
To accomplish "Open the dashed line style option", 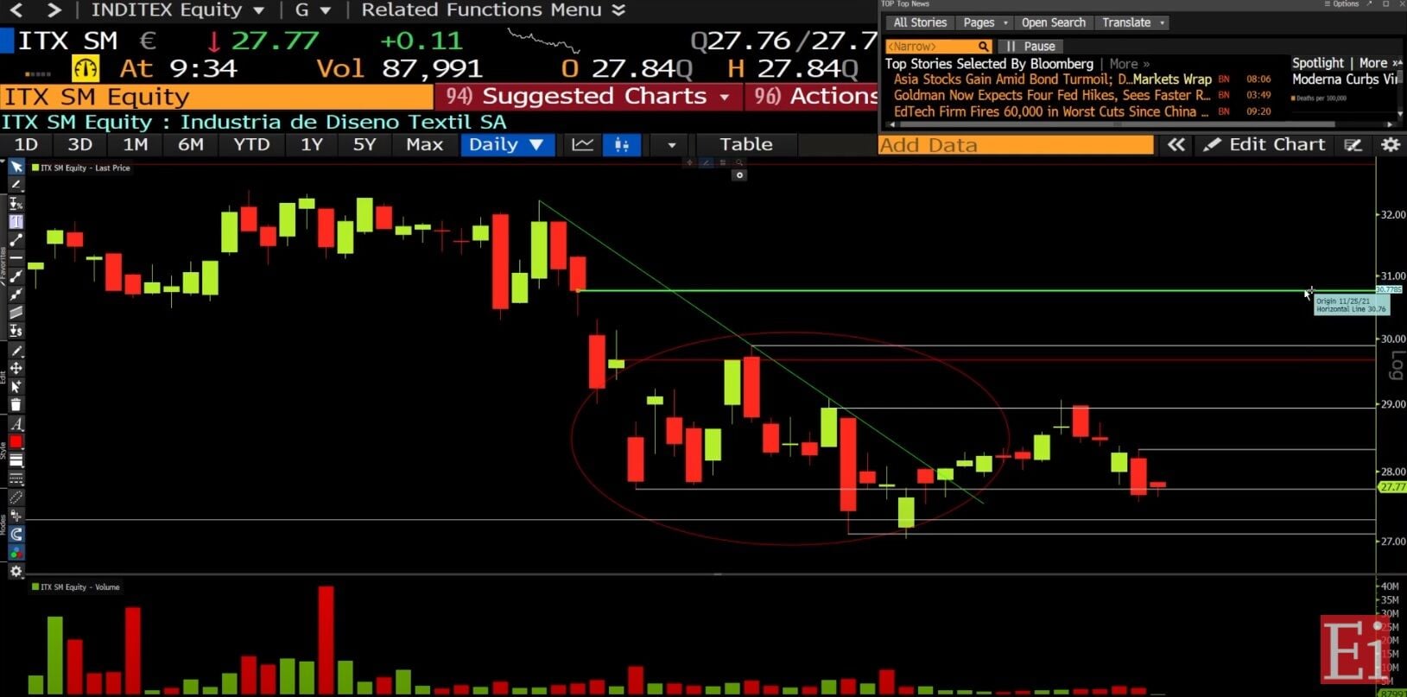I will 16,478.
